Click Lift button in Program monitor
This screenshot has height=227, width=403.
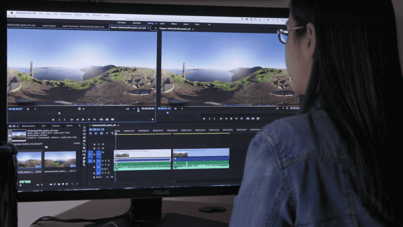click(x=248, y=119)
